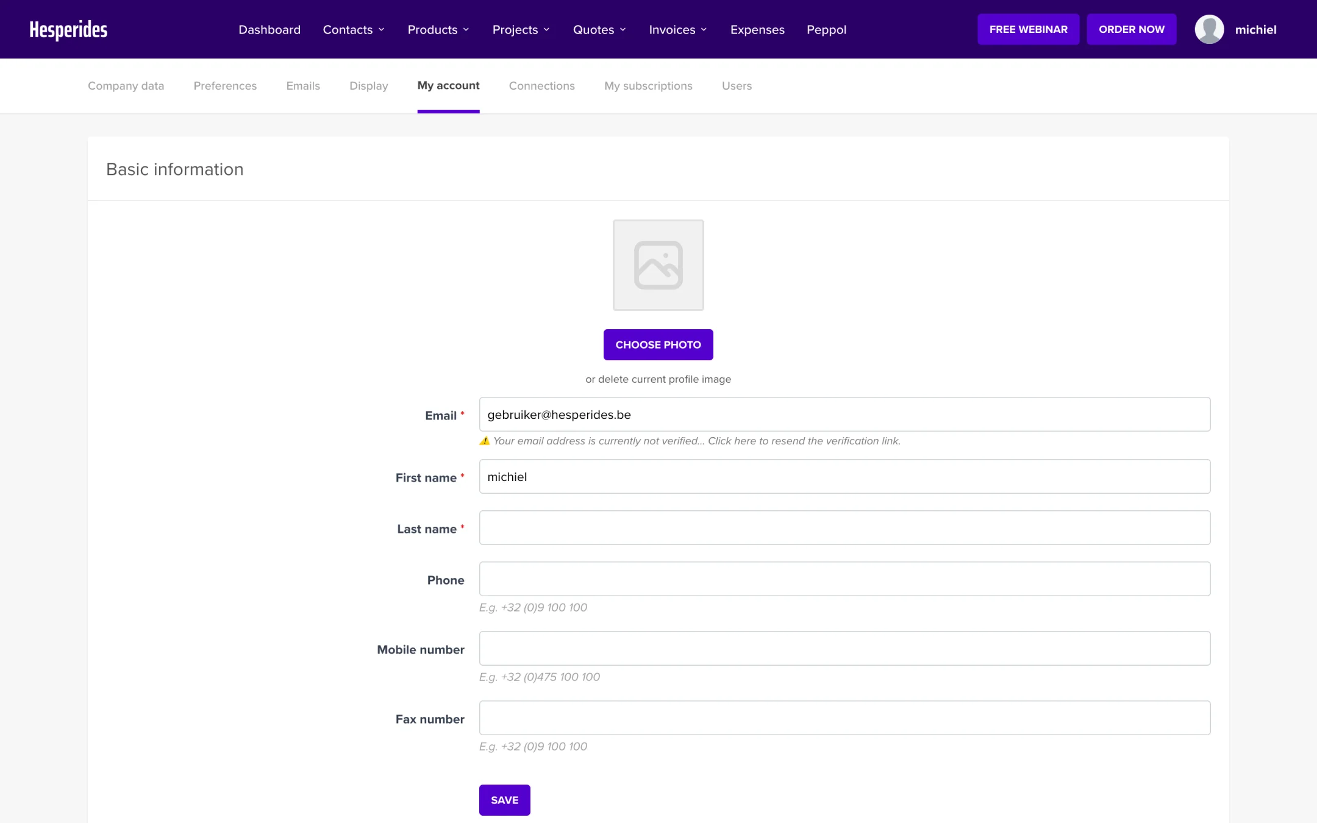Image resolution: width=1317 pixels, height=823 pixels.
Task: Expand the Contacts dropdown menu
Action: (x=354, y=29)
